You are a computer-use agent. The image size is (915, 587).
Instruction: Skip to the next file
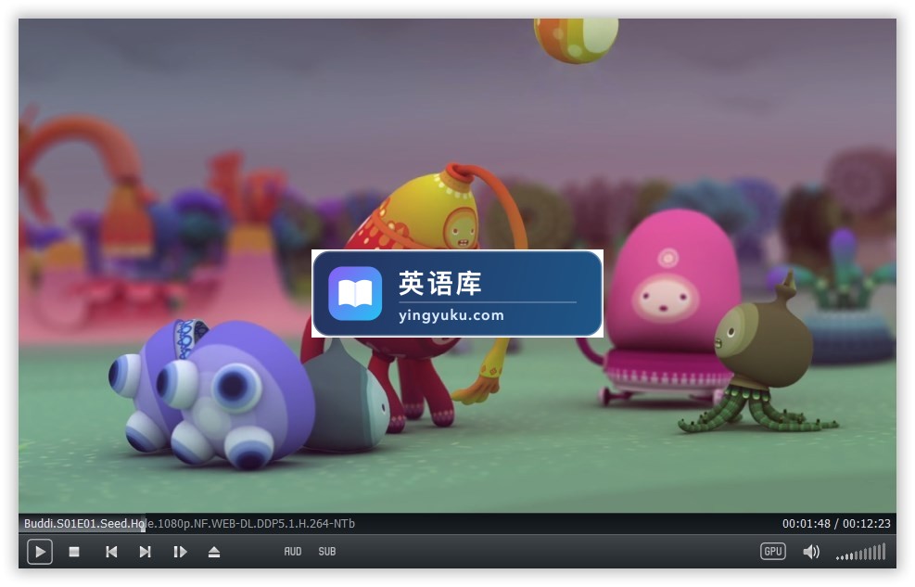pyautogui.click(x=146, y=552)
